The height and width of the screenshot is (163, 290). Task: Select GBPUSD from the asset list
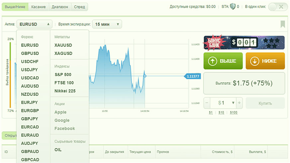coord(30,53)
